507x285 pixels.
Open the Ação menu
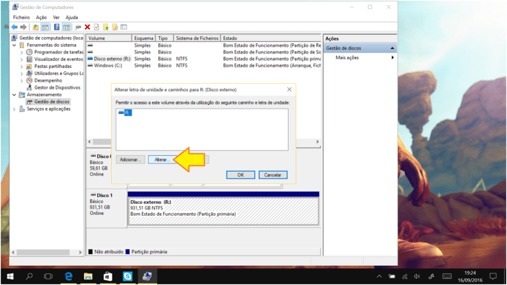tap(42, 16)
